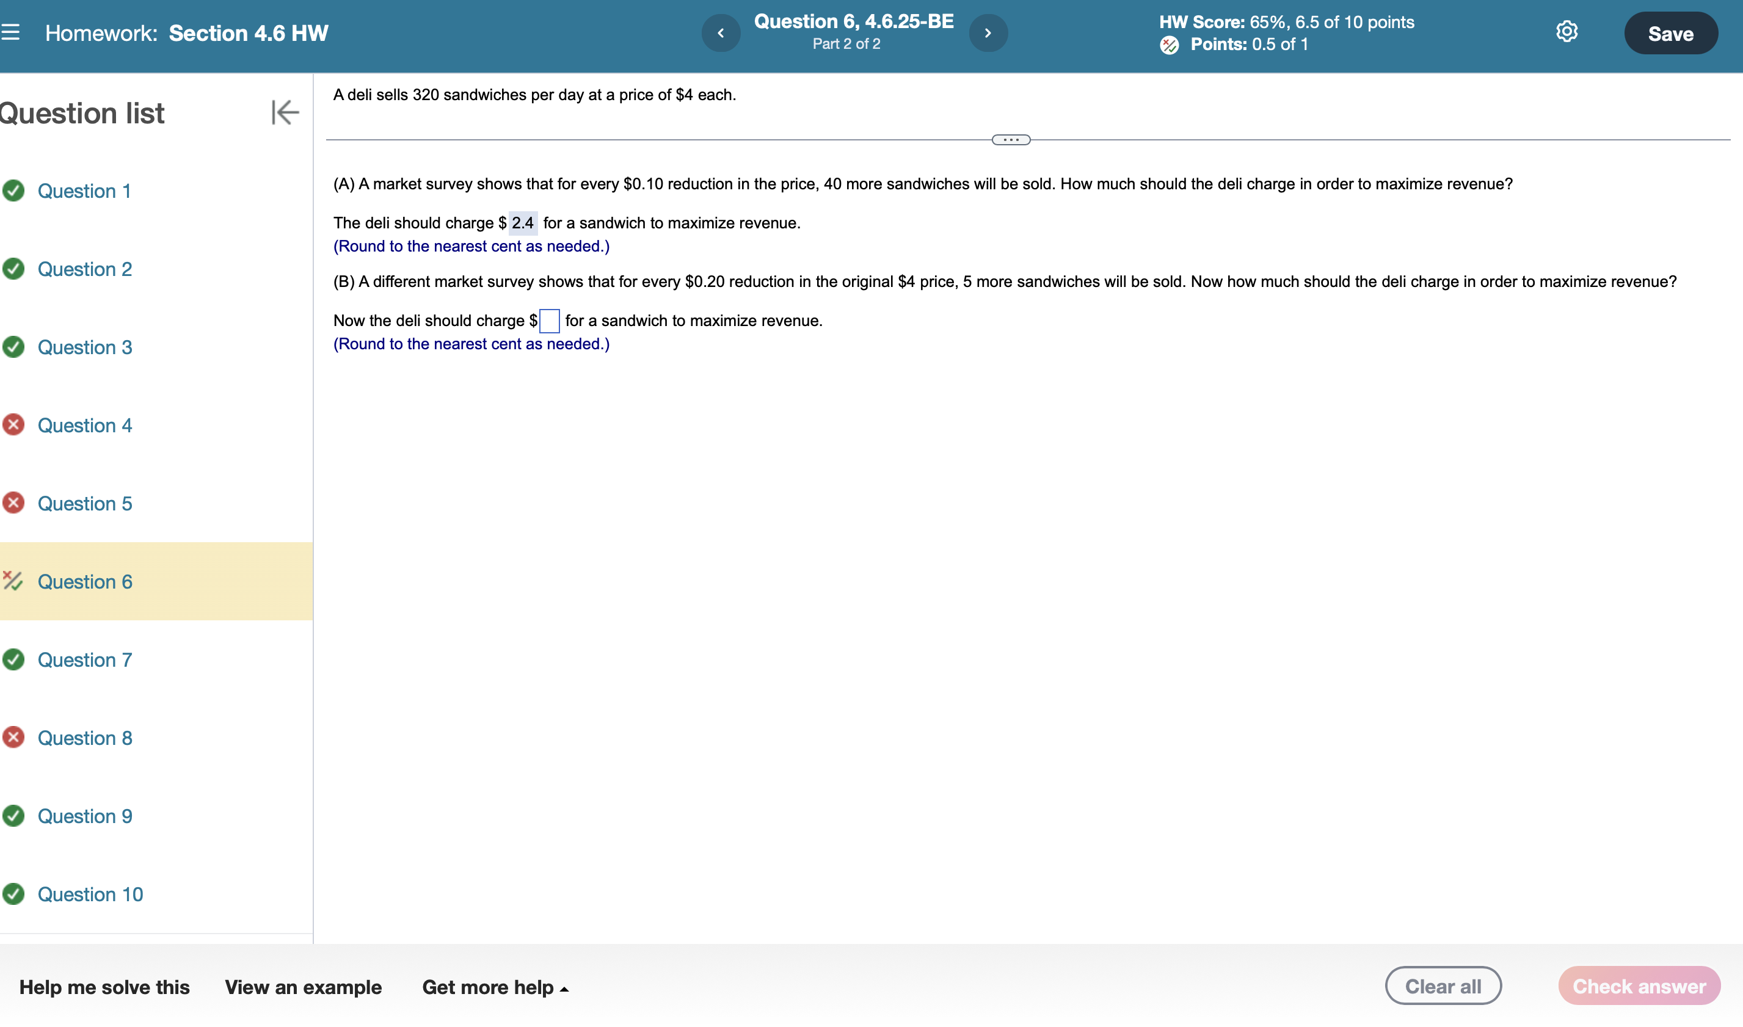Open Help me solve this
This screenshot has width=1743, height=1027.
[x=104, y=987]
